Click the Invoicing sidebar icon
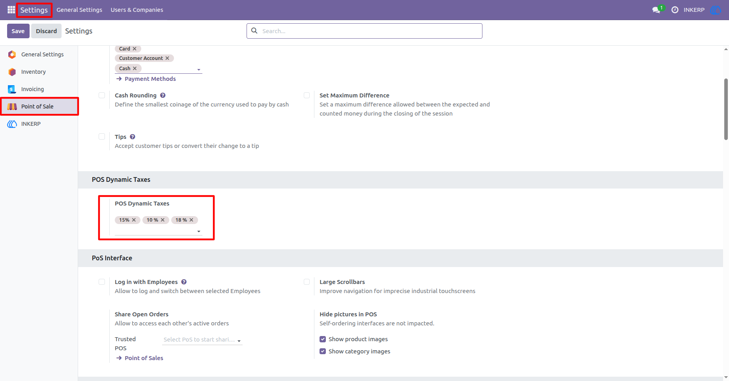This screenshot has width=729, height=381. (12, 89)
